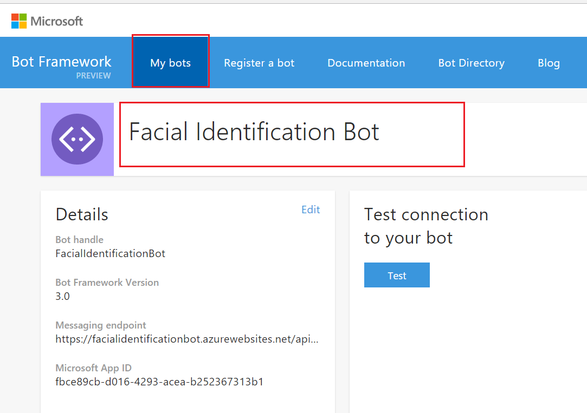
Task: Click the Bot handle label
Action: coord(79,240)
